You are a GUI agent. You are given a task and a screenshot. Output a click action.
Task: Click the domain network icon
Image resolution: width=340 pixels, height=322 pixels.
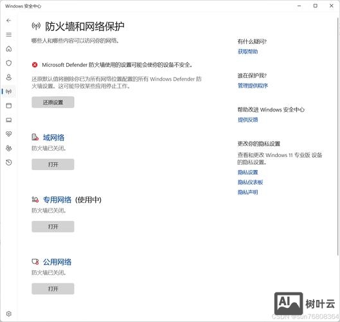(35, 137)
